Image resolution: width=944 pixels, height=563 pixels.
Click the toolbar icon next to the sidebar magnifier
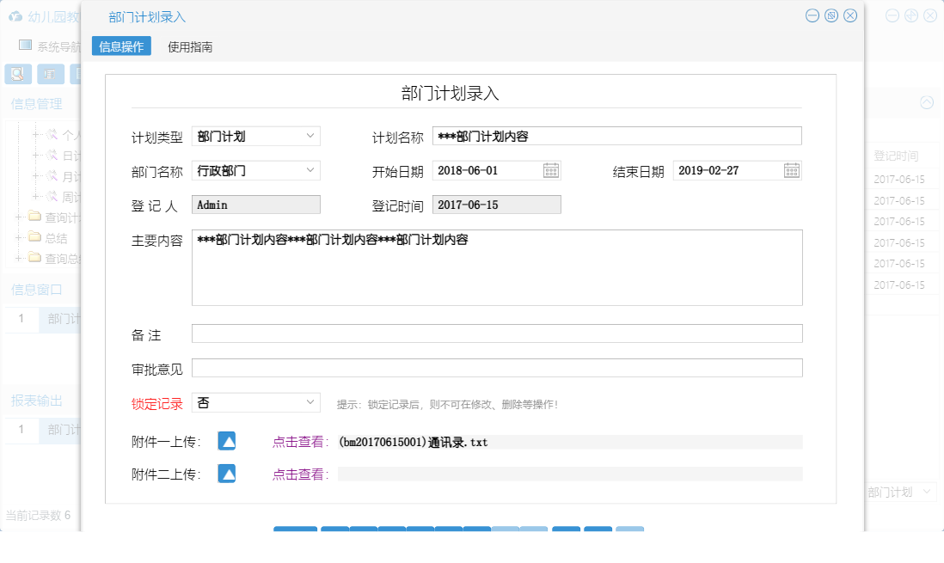coord(50,74)
